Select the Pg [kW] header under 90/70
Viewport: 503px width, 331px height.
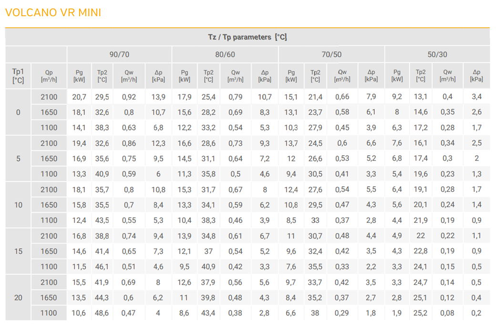[79, 76]
